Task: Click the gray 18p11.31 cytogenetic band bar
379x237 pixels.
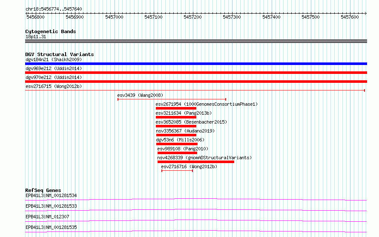Action: pos(196,41)
